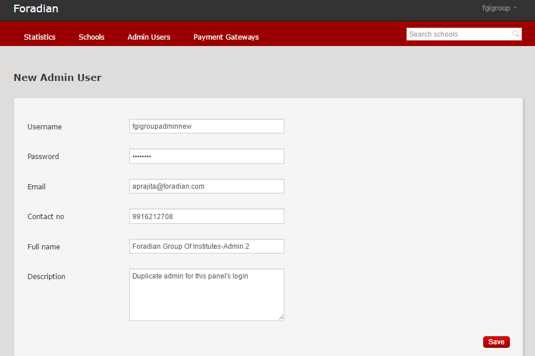Click the Password field

click(206, 156)
